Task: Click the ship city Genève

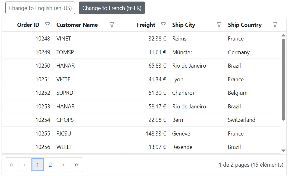Action: [181, 134]
